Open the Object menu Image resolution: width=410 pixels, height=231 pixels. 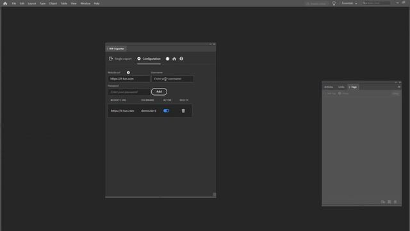coord(53,3)
